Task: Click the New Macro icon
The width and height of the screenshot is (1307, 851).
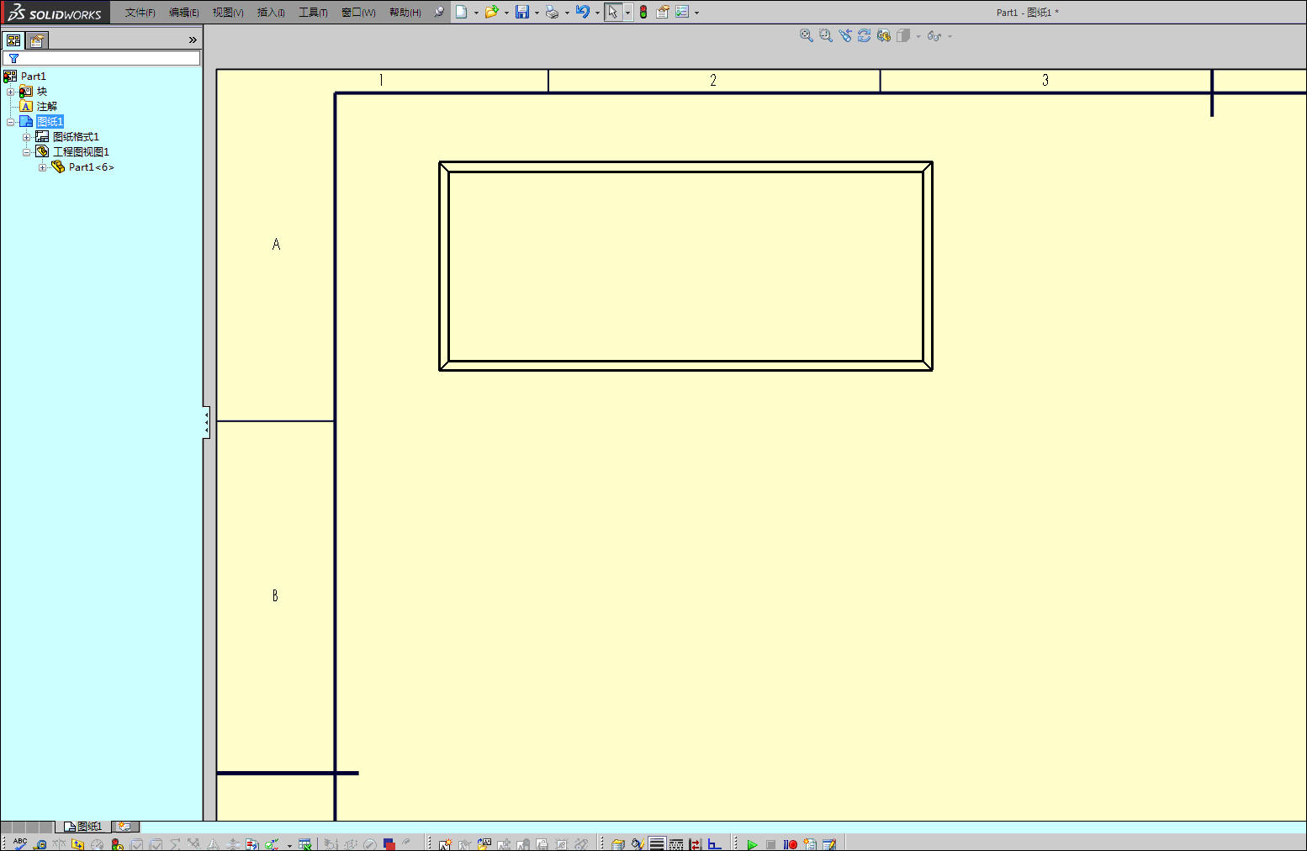Action: (x=810, y=844)
